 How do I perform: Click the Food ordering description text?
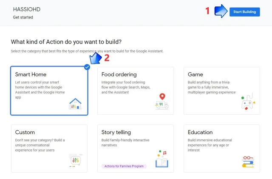tap(126, 87)
